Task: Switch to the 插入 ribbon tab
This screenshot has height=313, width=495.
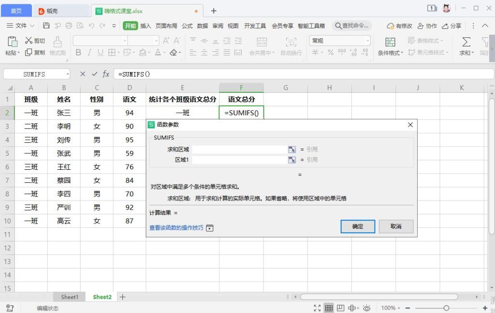Action: (146, 26)
